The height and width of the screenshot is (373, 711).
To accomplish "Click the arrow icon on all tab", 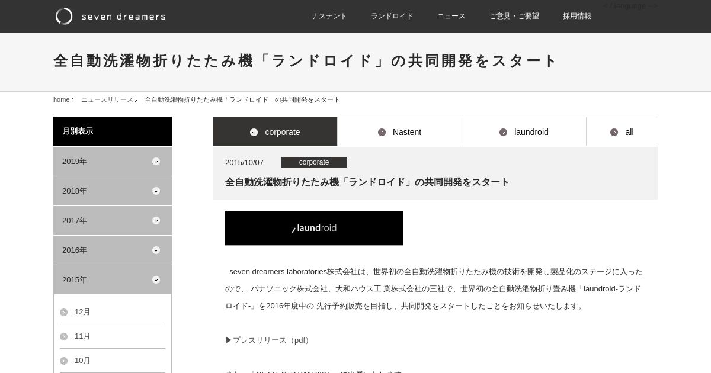I will (614, 132).
